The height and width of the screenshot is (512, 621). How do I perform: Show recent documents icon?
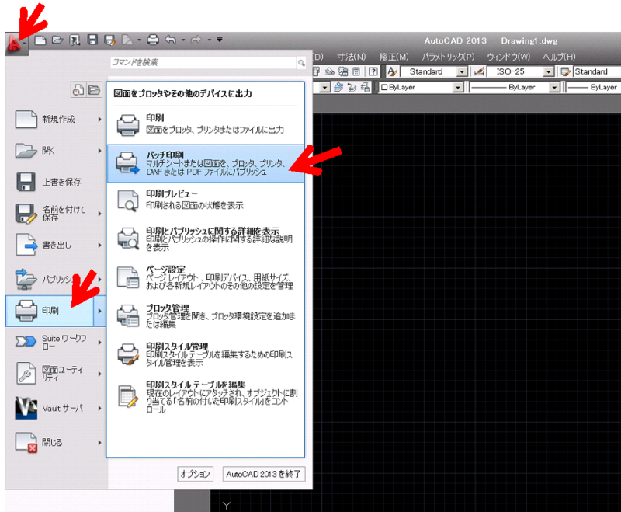pyautogui.click(x=78, y=89)
